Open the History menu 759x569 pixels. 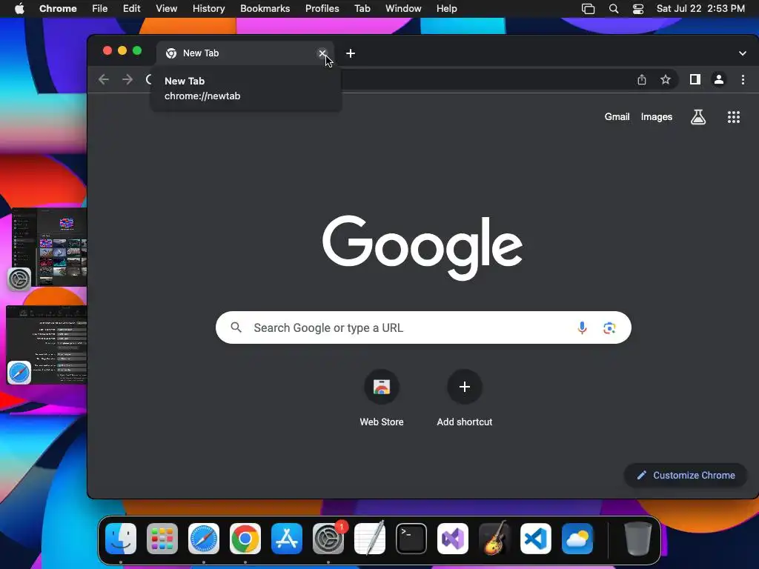(208, 9)
